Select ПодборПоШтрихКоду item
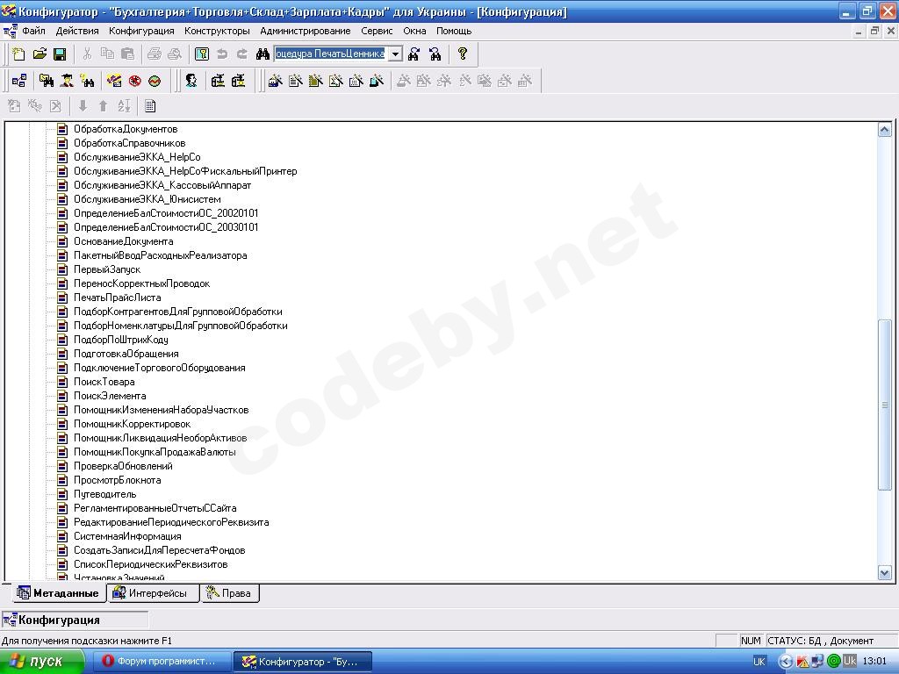This screenshot has height=674, width=899. pyautogui.click(x=121, y=340)
